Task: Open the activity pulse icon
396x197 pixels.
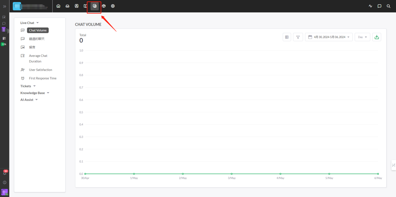Action: 371,6
